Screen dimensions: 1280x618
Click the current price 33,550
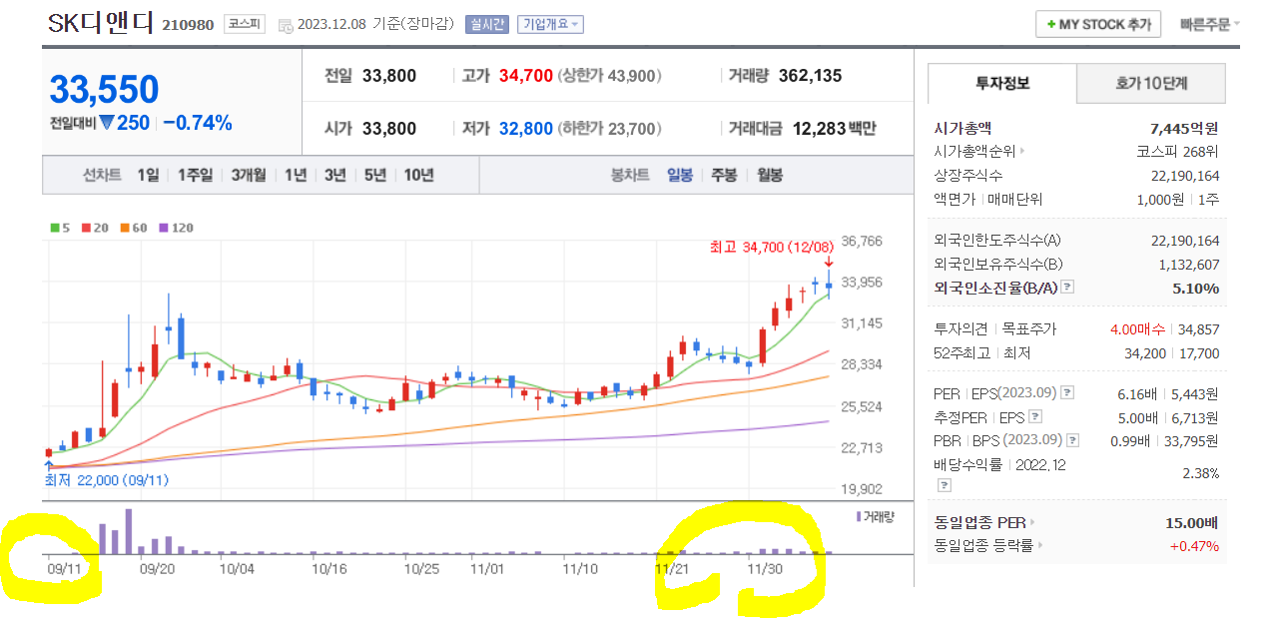click(x=104, y=89)
